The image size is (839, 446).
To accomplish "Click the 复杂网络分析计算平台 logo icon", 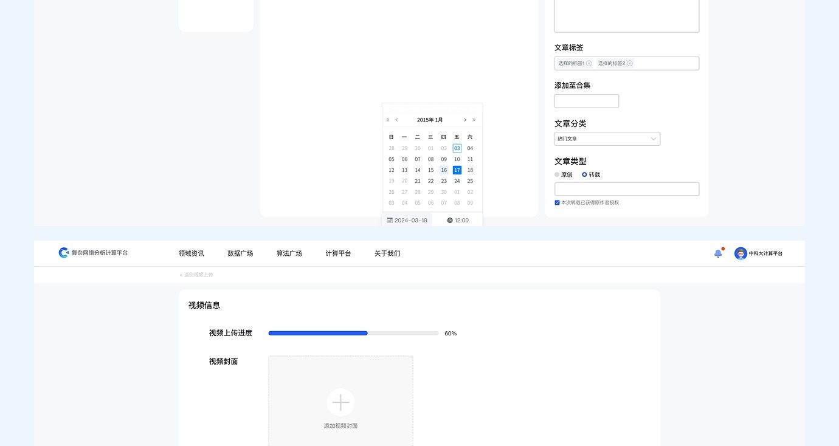I will tap(63, 253).
